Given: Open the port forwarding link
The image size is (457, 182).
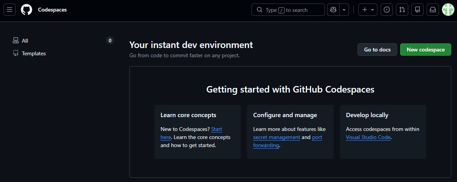Looking at the screenshot, I should pos(317,137).
